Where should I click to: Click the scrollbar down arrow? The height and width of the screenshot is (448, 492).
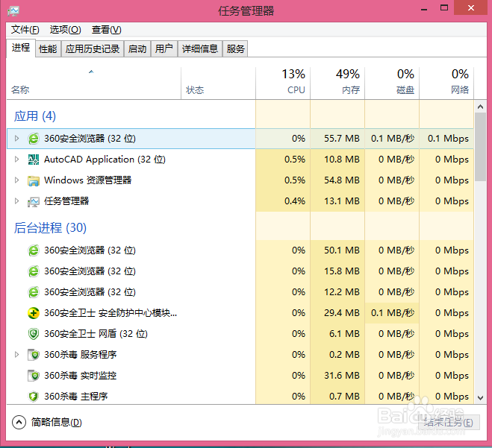pyautogui.click(x=480, y=398)
